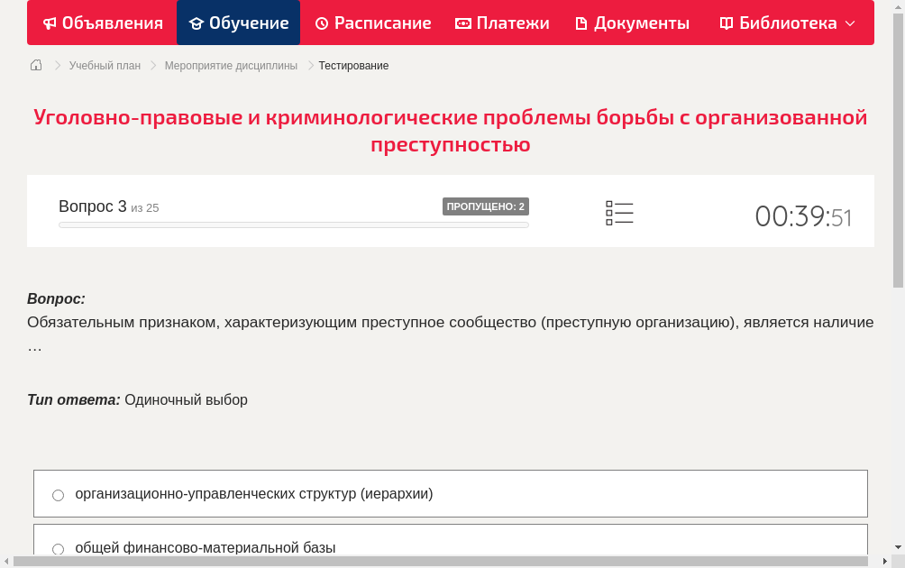Click the timer display showing 00:39:51
The height and width of the screenshot is (568, 905).
click(x=803, y=216)
